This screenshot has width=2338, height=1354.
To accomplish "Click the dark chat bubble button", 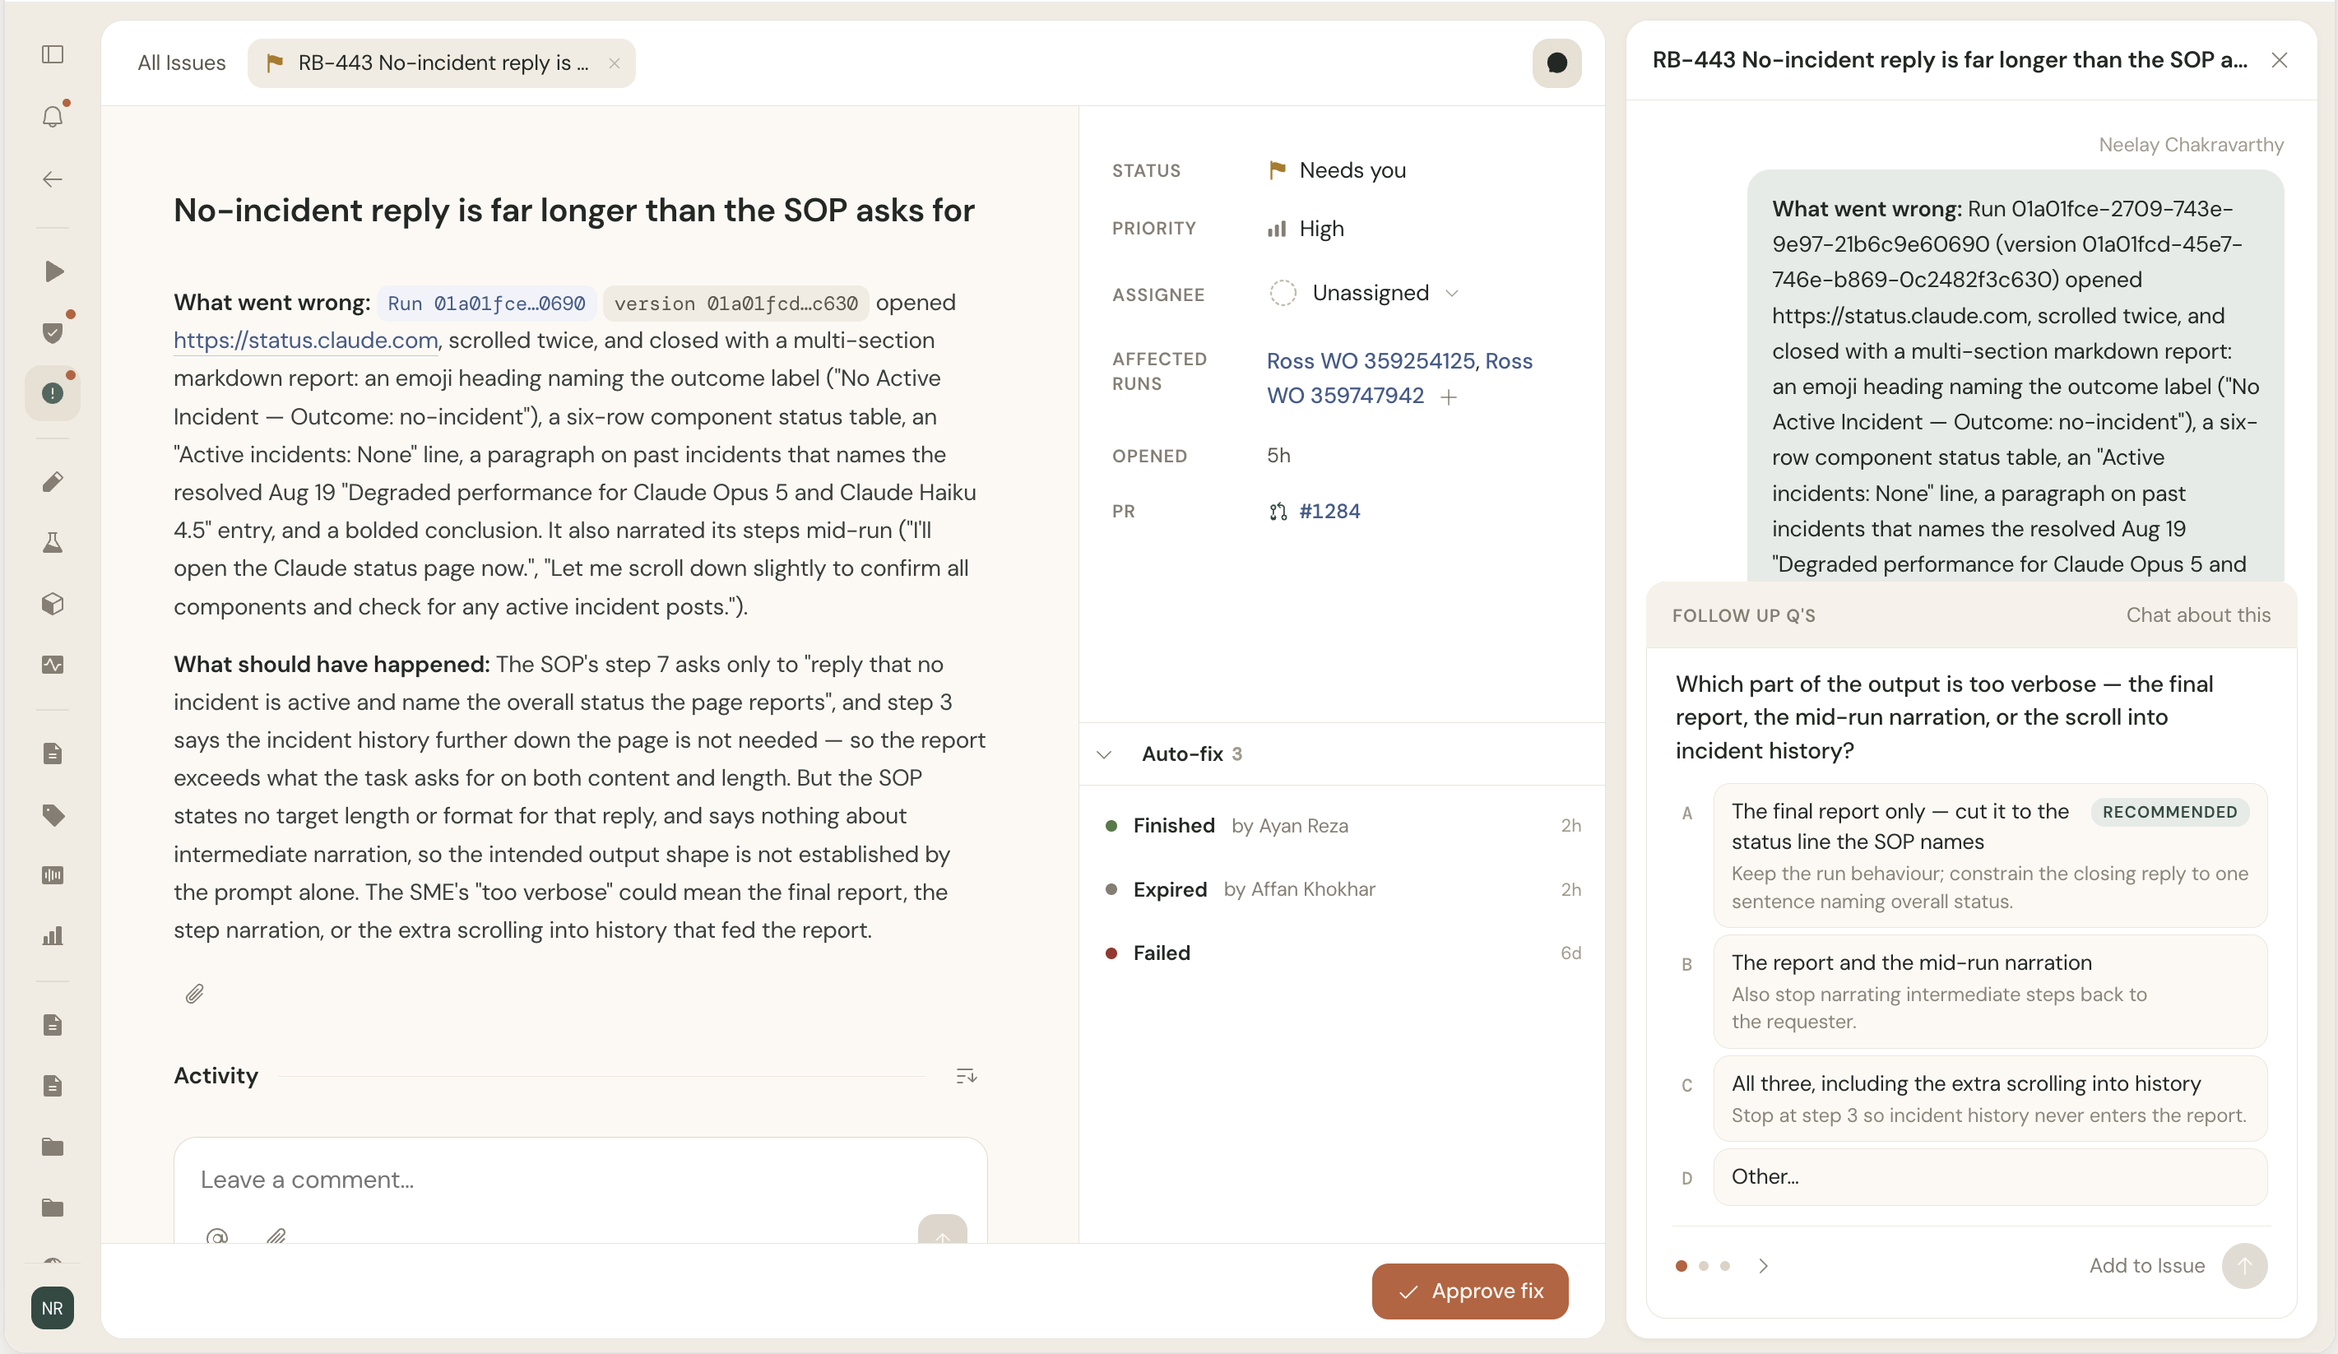I will (1556, 63).
